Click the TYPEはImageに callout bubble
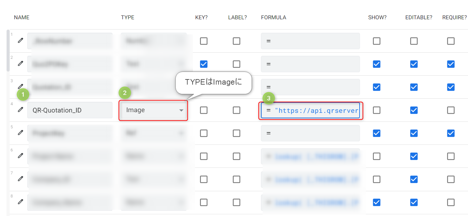This screenshot has width=468, height=216. pyautogui.click(x=213, y=83)
